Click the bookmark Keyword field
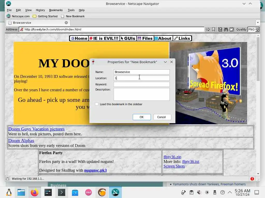The width and height of the screenshot is (265, 198). point(142,84)
